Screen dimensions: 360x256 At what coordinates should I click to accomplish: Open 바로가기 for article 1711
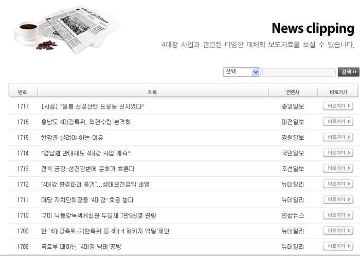[338, 199]
